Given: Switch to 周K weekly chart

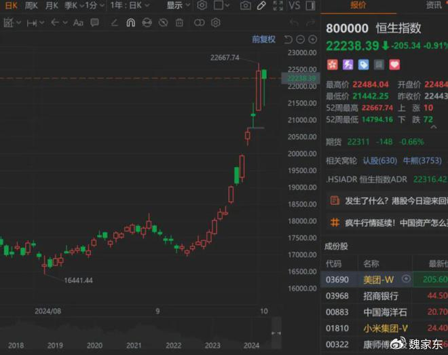Looking at the screenshot, I should click(x=31, y=5).
